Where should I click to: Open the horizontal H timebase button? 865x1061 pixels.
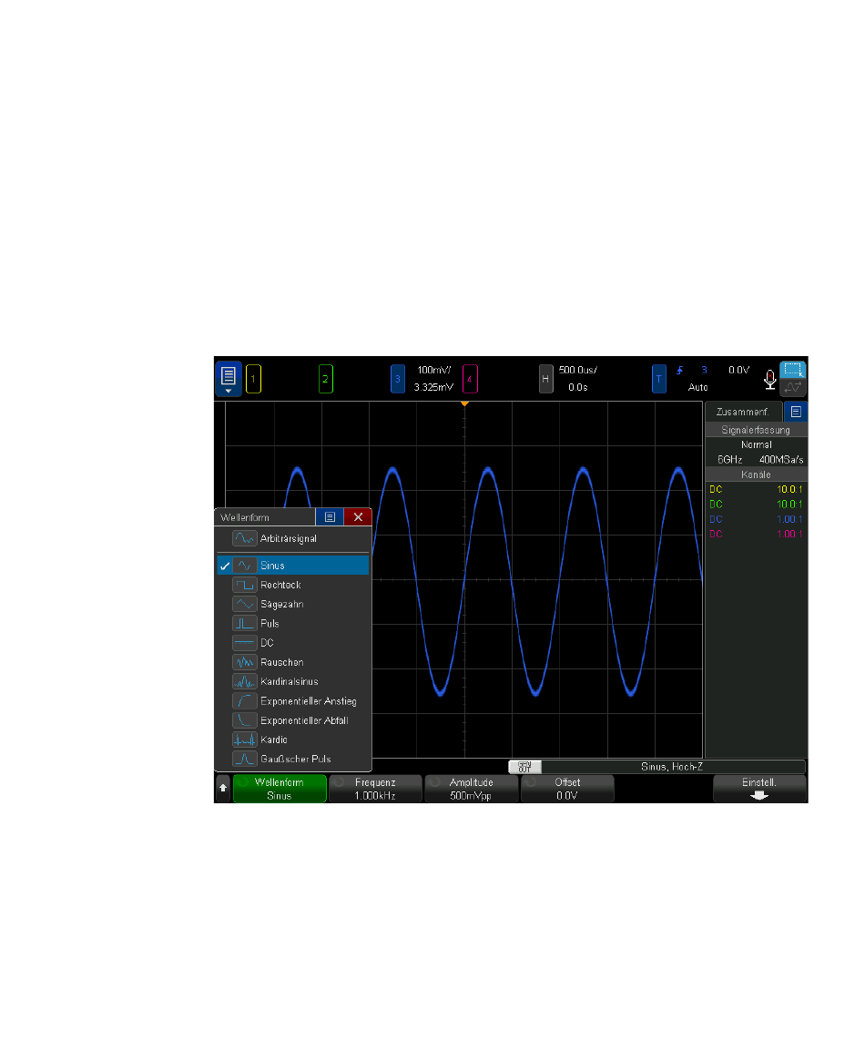point(545,379)
